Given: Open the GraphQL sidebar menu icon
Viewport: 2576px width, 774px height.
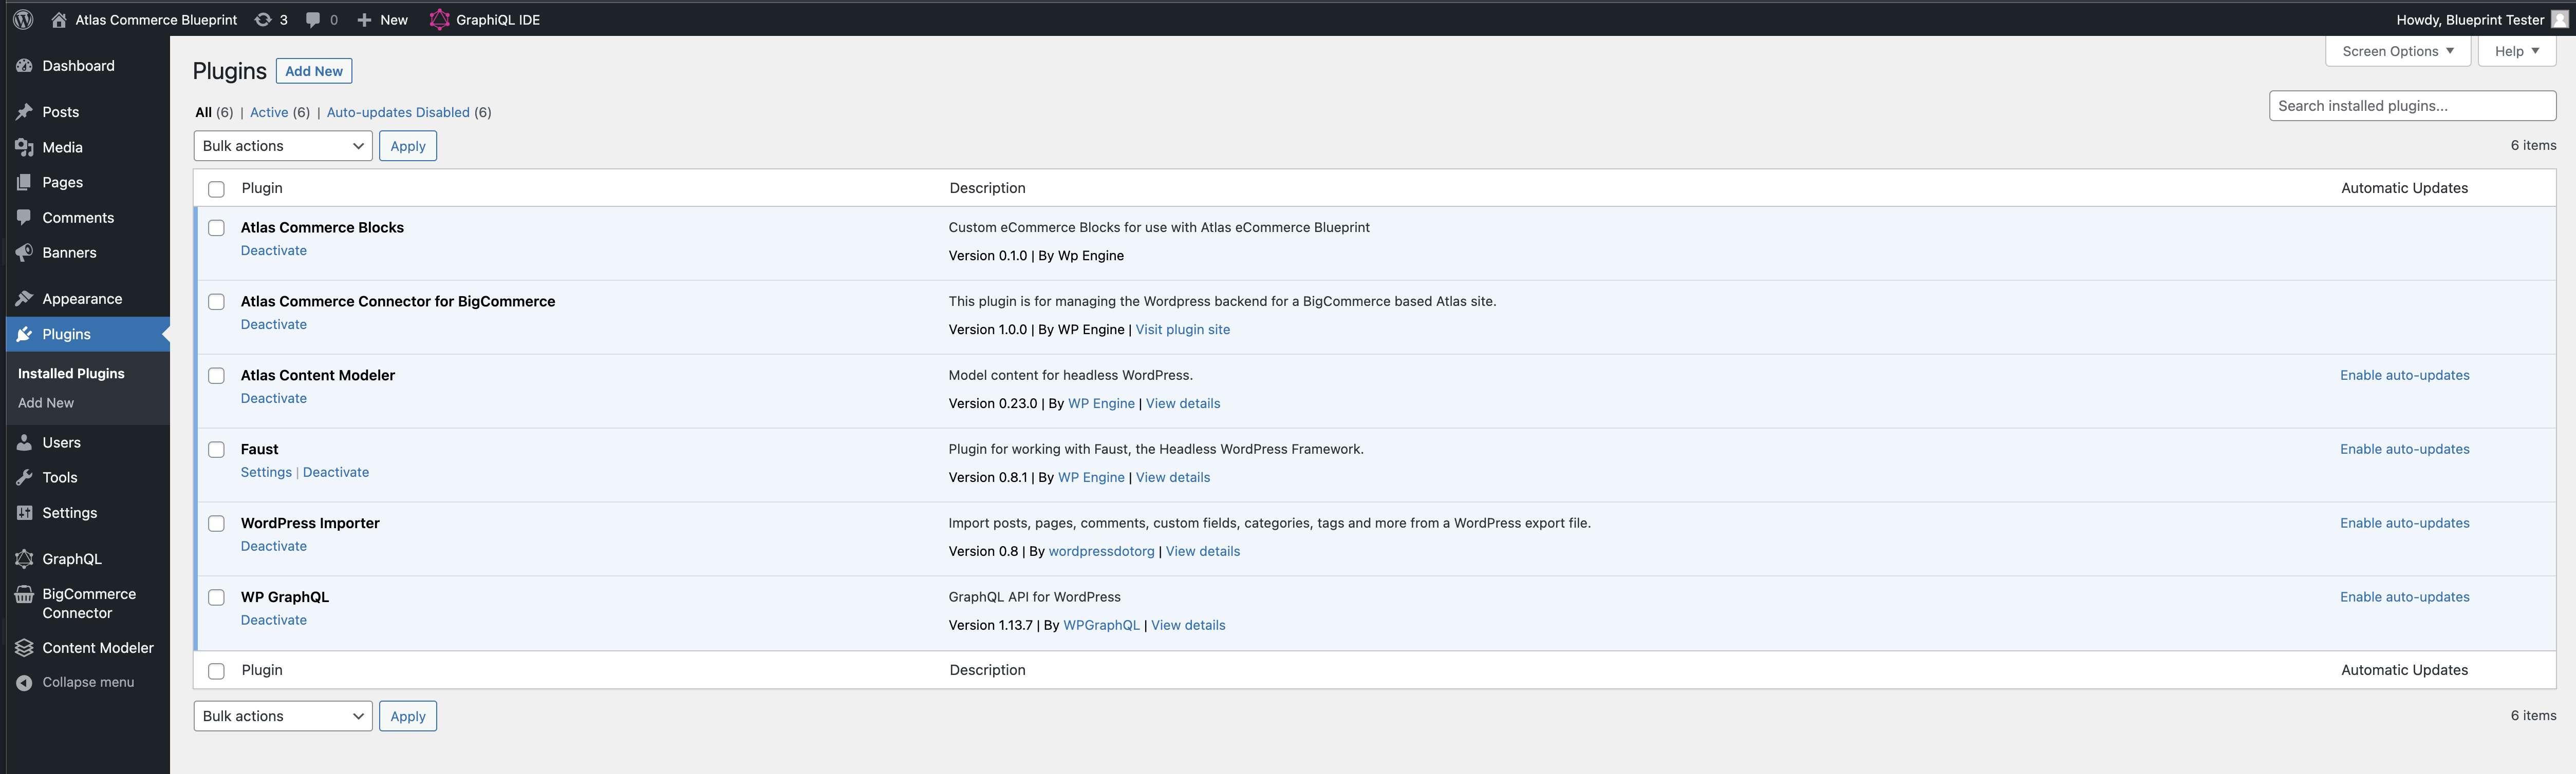Looking at the screenshot, I should (24, 558).
